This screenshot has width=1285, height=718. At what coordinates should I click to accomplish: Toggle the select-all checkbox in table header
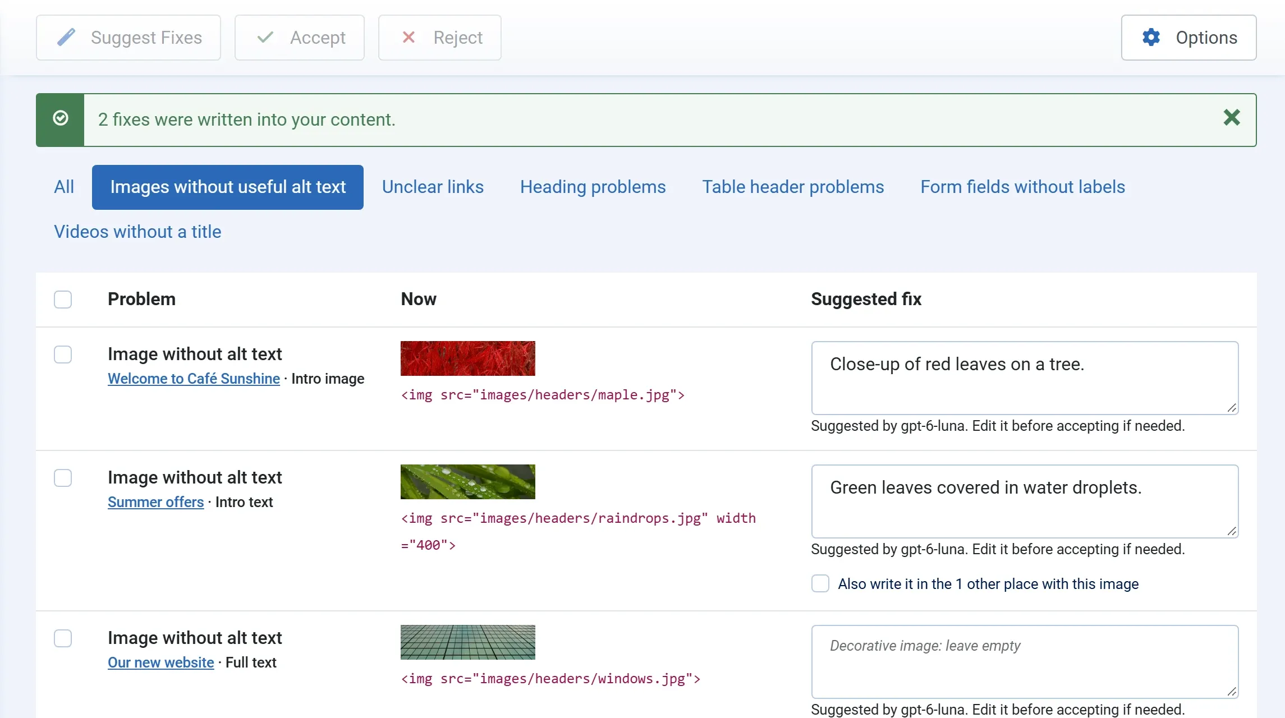coord(63,300)
